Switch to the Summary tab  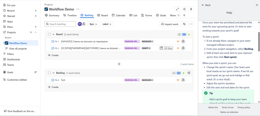click(52, 15)
